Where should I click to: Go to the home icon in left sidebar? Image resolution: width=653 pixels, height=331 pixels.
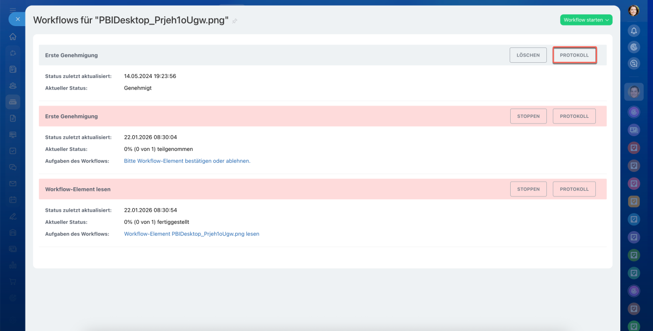click(x=13, y=37)
